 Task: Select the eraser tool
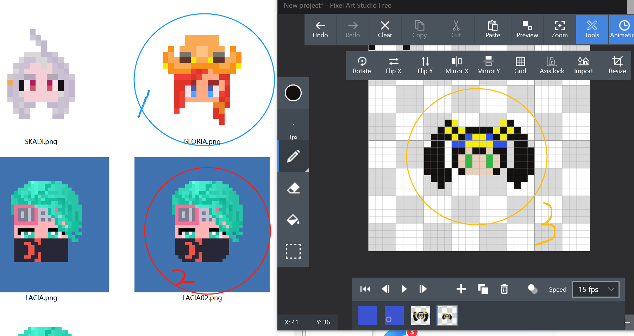click(293, 188)
